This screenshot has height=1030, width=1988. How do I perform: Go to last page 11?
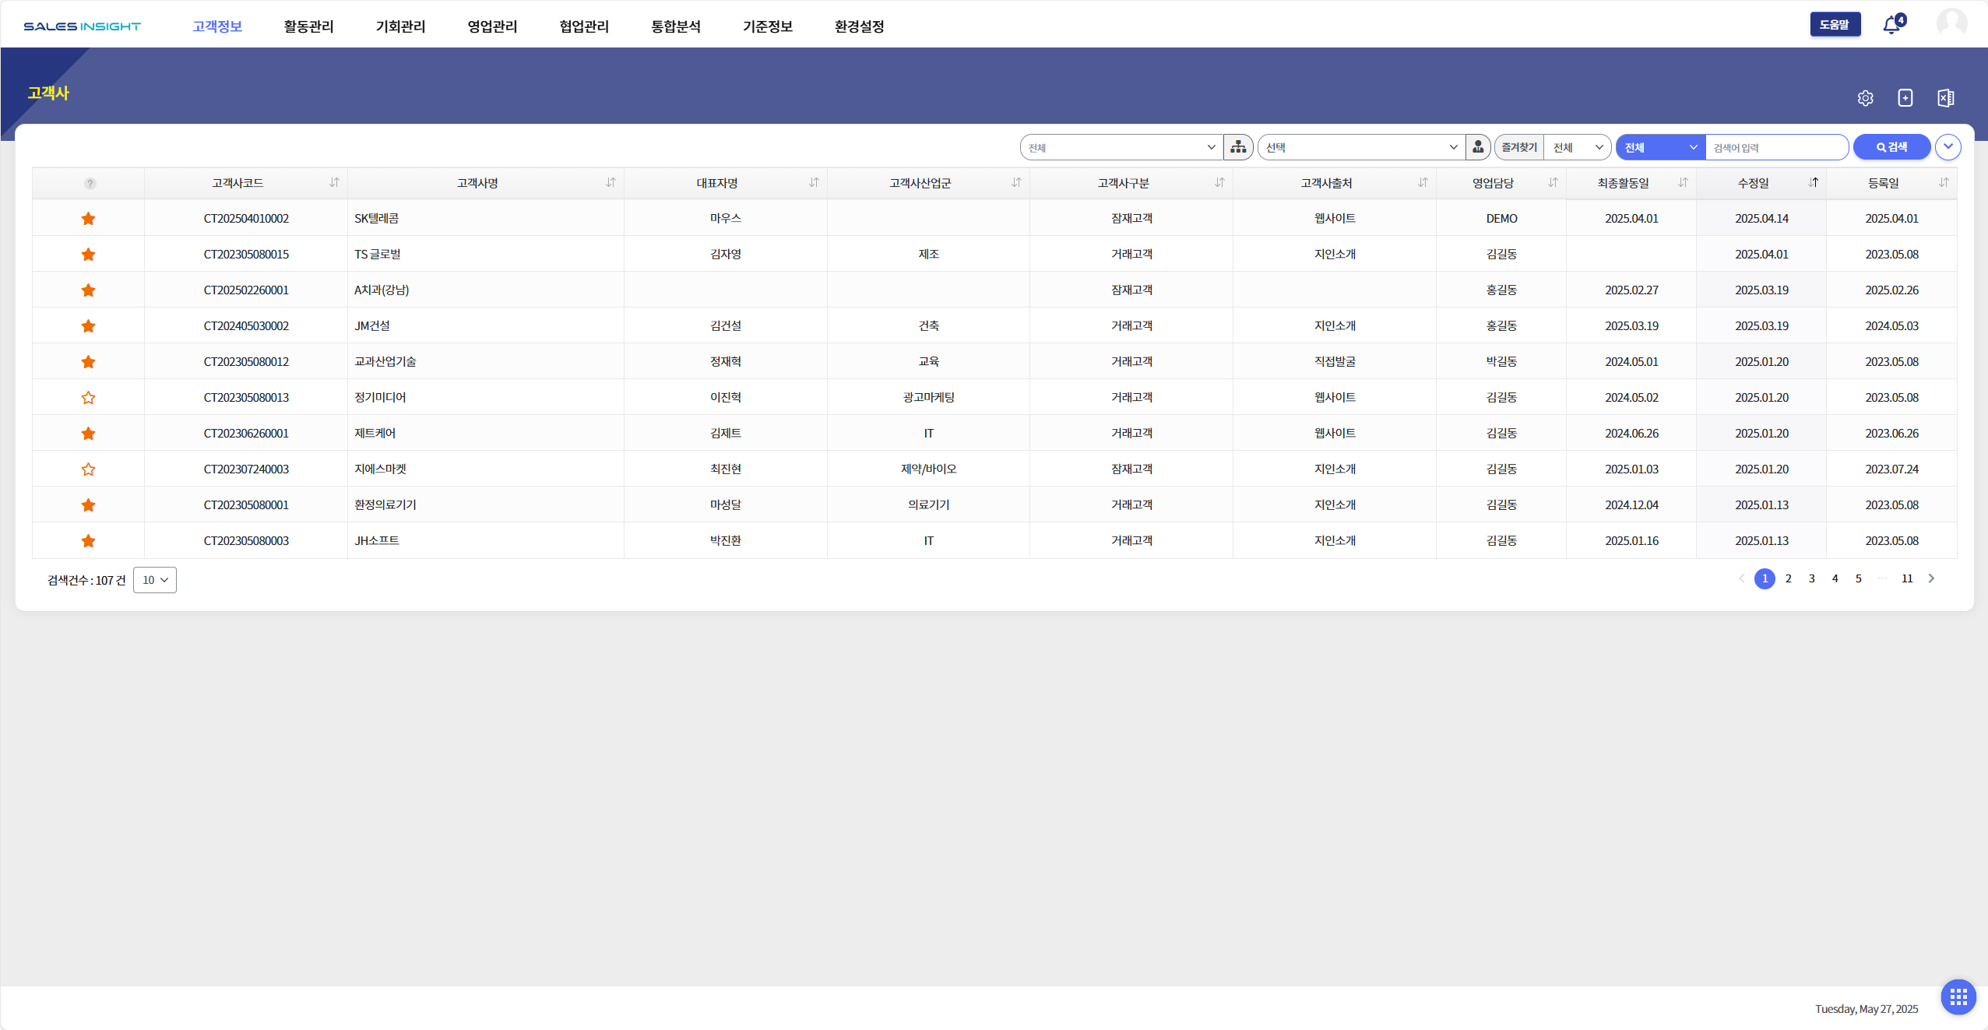1907,578
